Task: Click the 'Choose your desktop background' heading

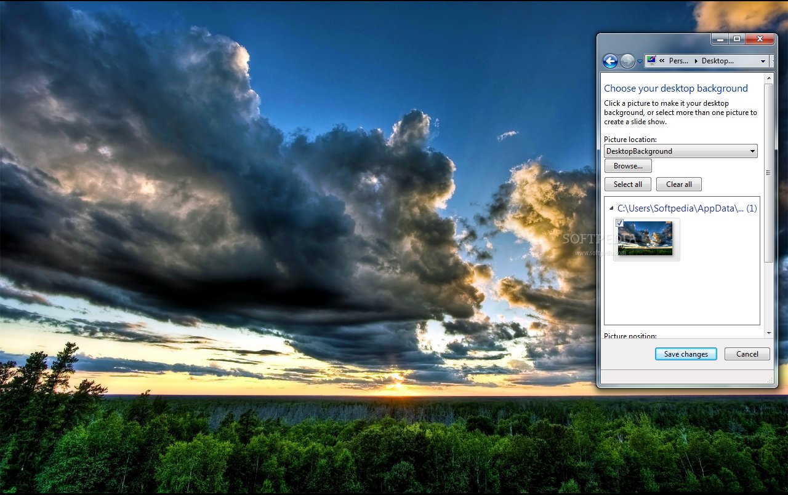Action: click(x=676, y=89)
